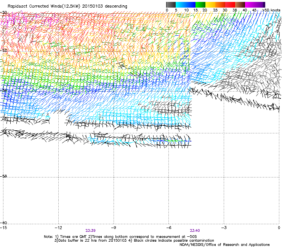Select the cyan-blue 5-15 knots color segment
This screenshot has width=282, height=247.
pyautogui.click(x=186, y=5)
